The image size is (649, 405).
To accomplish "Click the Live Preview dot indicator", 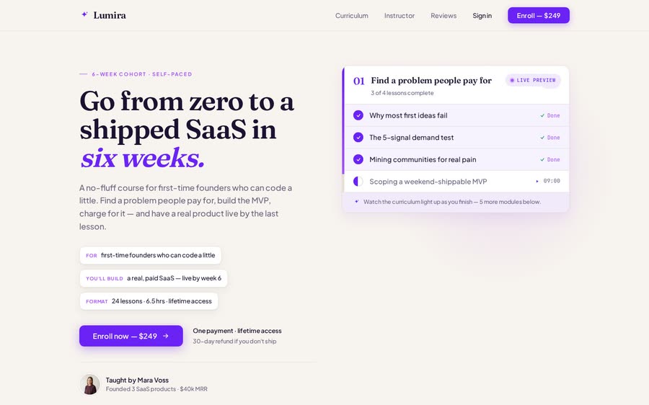I will click(512, 80).
